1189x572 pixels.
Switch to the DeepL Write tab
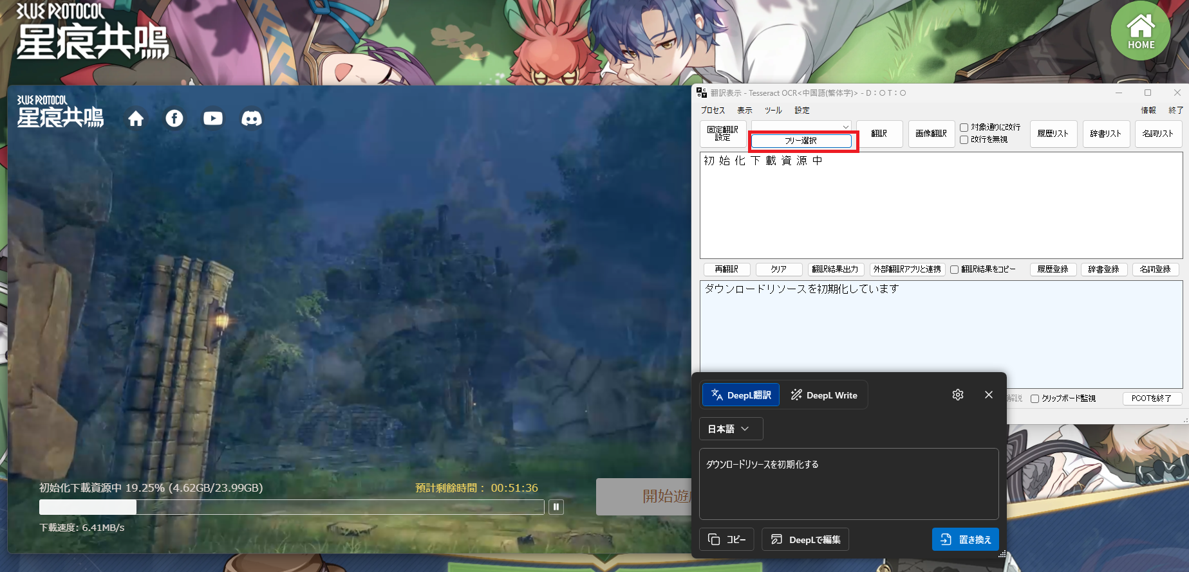824,395
